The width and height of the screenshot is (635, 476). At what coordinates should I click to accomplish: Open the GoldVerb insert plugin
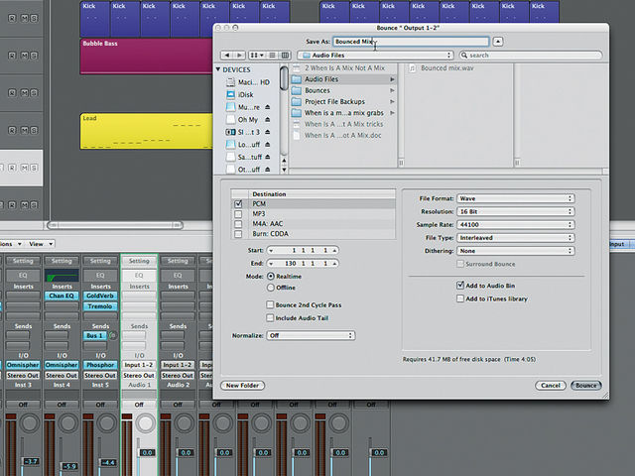(100, 296)
